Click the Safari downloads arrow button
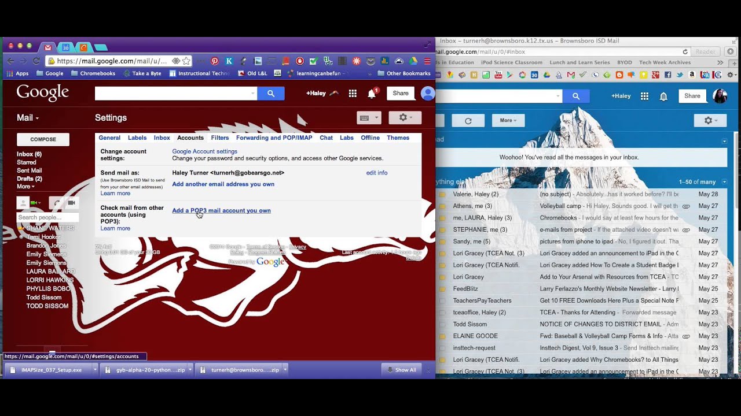Screen dimensions: 741x416 pyautogui.click(x=731, y=51)
